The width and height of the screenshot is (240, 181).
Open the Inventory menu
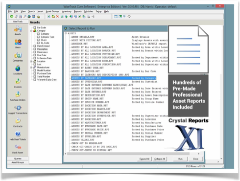pyautogui.click(x=67, y=11)
